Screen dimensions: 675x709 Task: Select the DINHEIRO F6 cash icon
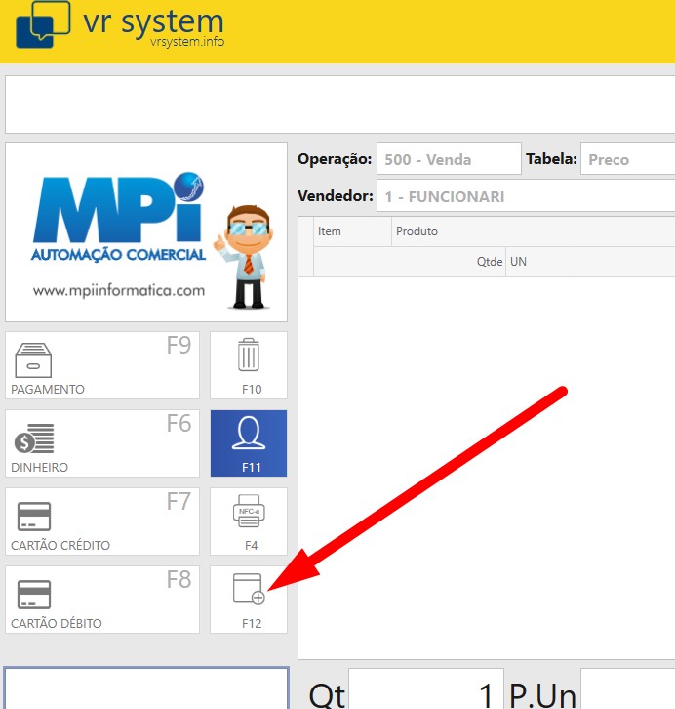pyautogui.click(x=34, y=438)
